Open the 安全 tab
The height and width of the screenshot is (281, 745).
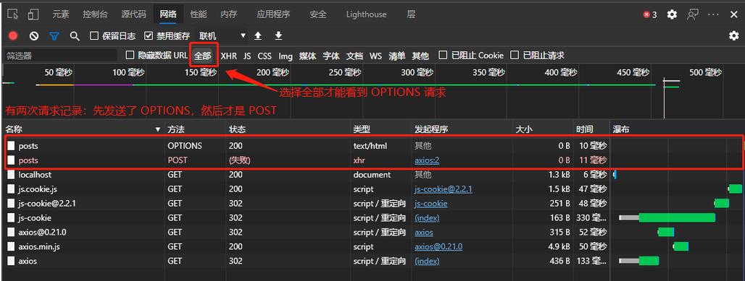click(318, 14)
